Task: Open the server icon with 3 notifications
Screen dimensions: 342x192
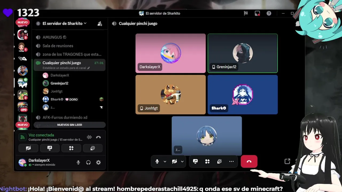Action: tap(22, 35)
